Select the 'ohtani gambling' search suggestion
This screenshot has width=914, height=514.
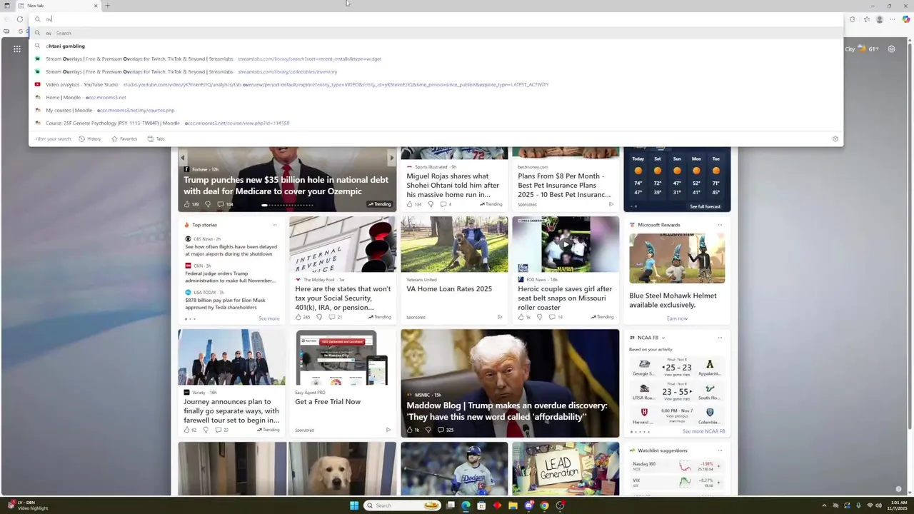(436, 46)
